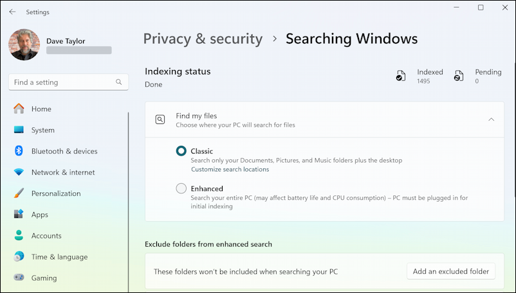The image size is (516, 293).
Task: Click inside the Find a setting field
Action: coord(68,82)
